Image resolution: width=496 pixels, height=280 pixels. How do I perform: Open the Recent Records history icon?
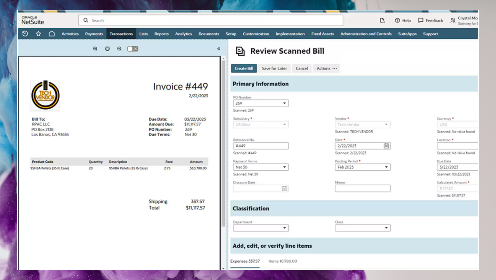click(x=25, y=34)
